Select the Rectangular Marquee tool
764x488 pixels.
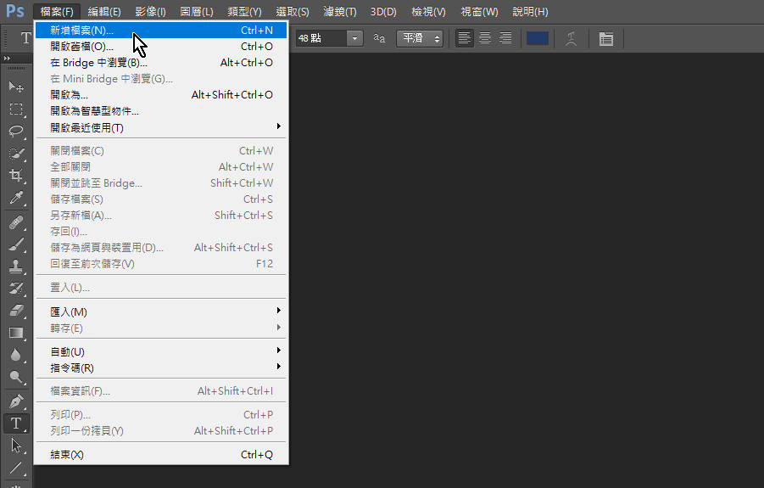click(x=16, y=109)
